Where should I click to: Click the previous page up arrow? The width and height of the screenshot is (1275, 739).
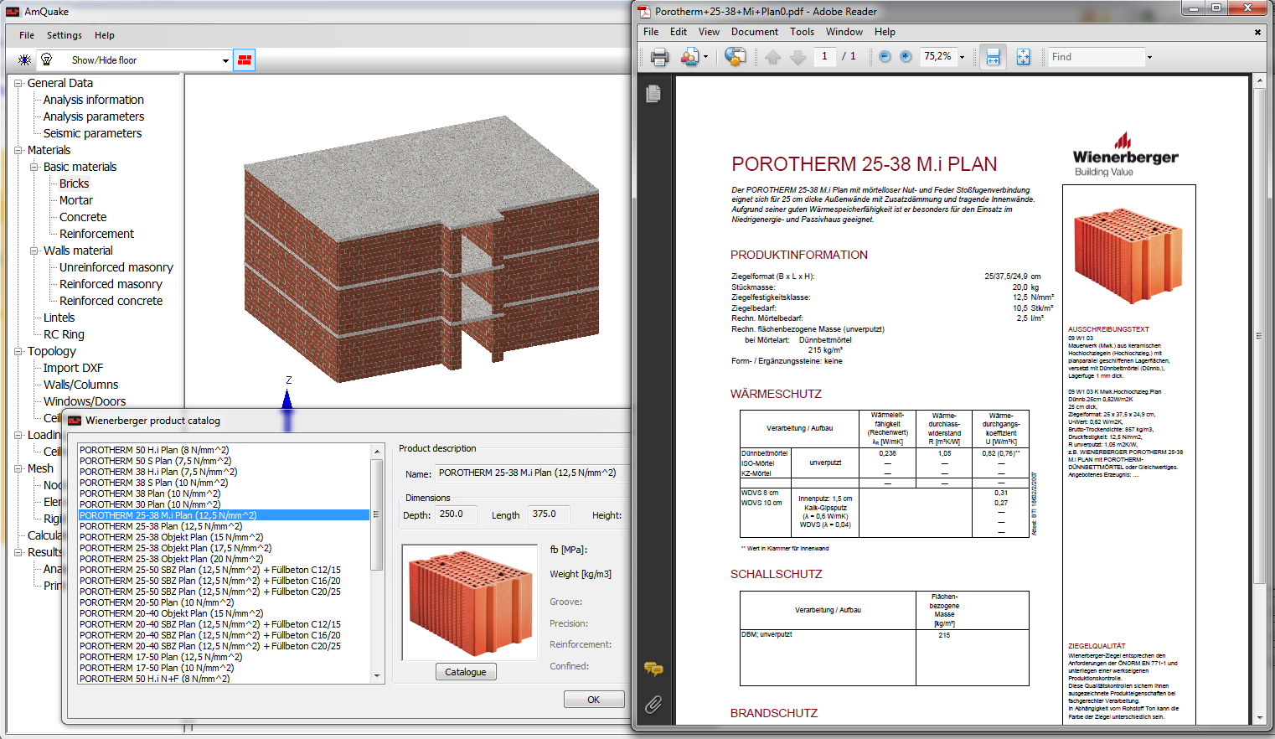pyautogui.click(x=772, y=57)
